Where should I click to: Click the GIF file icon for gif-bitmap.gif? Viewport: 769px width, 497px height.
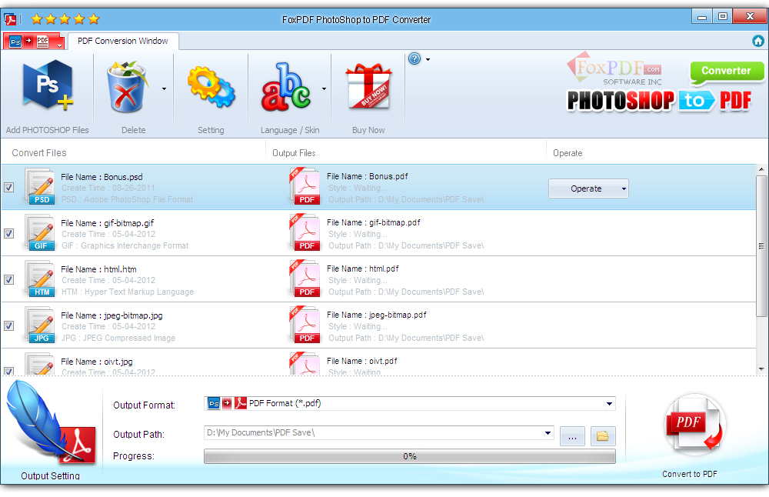40,232
